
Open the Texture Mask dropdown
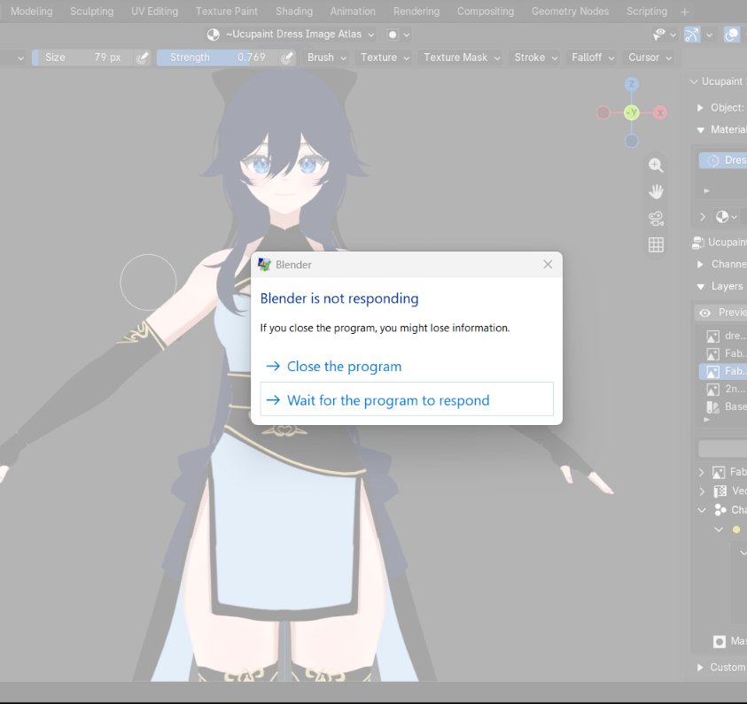point(461,58)
